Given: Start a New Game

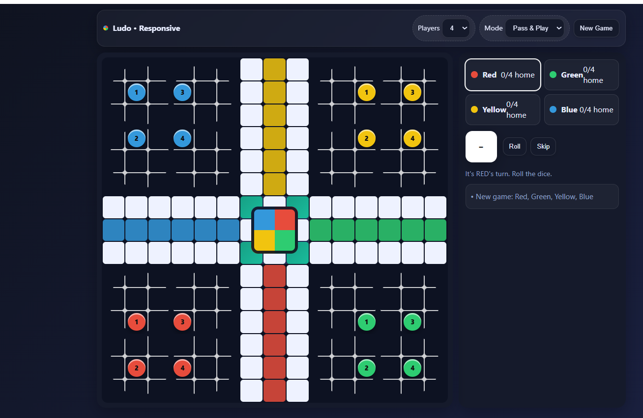Looking at the screenshot, I should pos(596,28).
